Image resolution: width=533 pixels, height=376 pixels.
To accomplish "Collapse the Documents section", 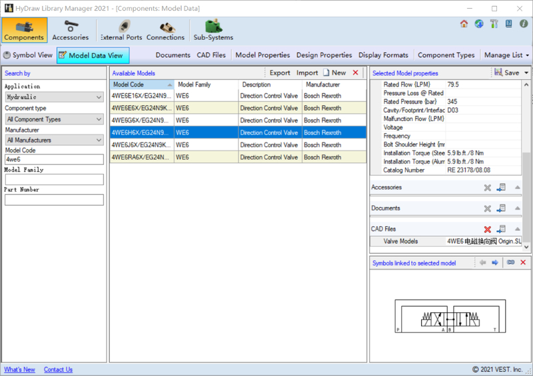I will (x=518, y=208).
